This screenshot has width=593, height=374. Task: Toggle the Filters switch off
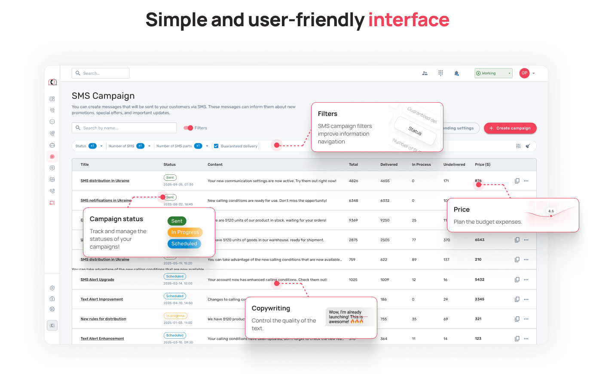(189, 128)
